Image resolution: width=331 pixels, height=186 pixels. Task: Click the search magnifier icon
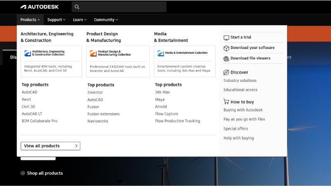pyautogui.click(x=77, y=7)
